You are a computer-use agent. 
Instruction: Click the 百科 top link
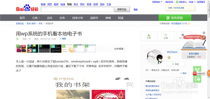[102, 4]
